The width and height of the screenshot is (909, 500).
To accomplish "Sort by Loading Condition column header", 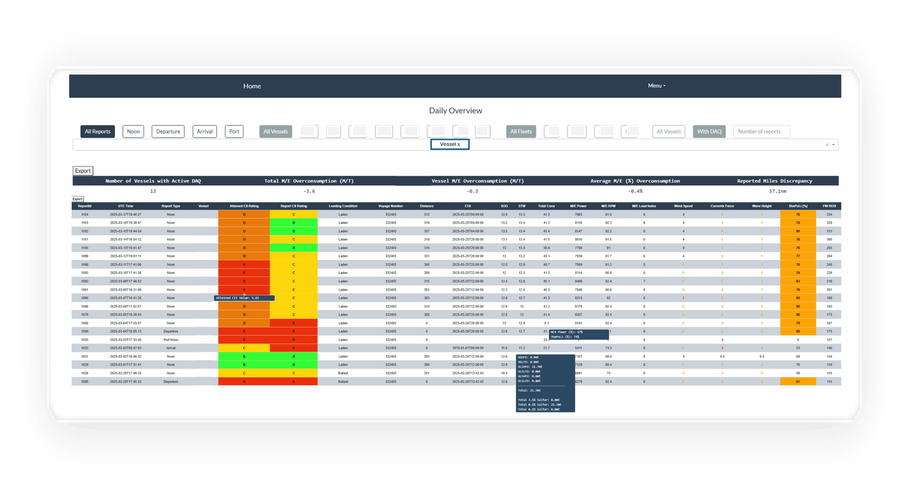I will (343, 206).
